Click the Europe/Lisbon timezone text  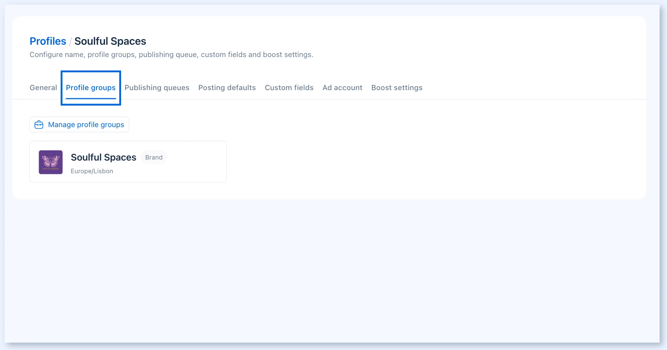pyautogui.click(x=92, y=171)
